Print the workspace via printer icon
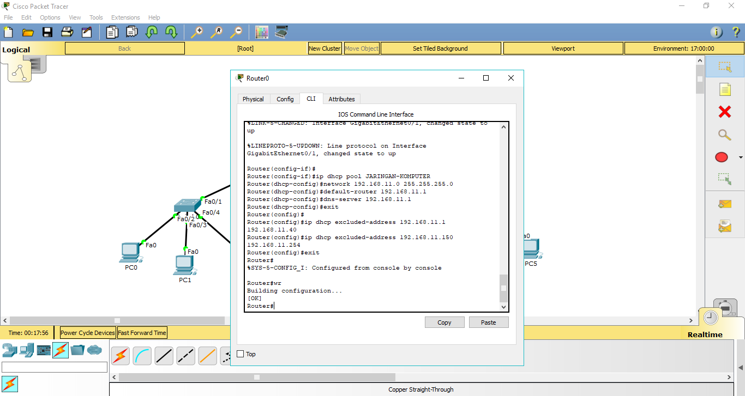 67,32
